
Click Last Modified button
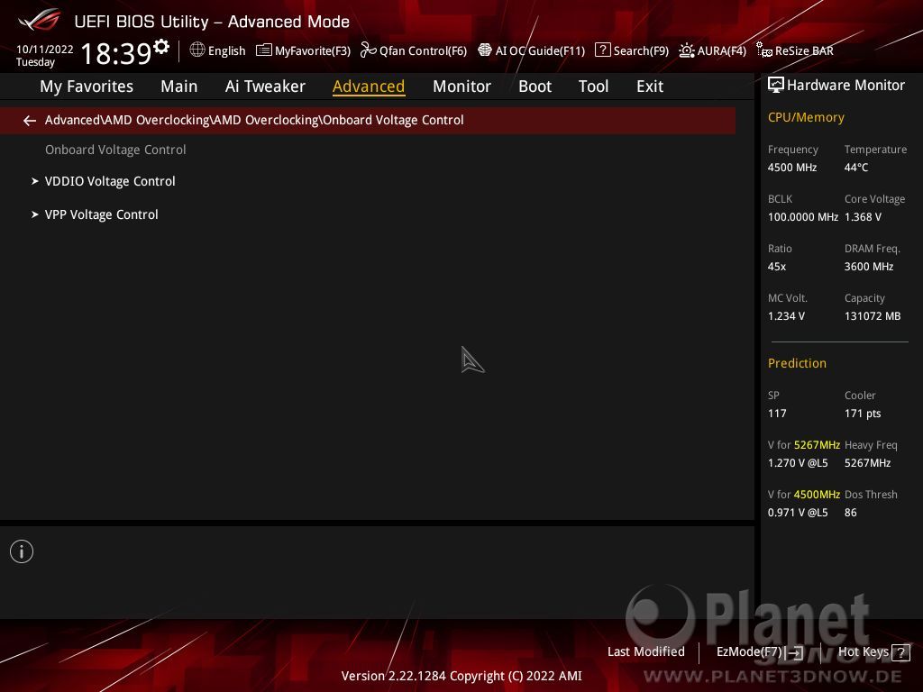tap(645, 651)
